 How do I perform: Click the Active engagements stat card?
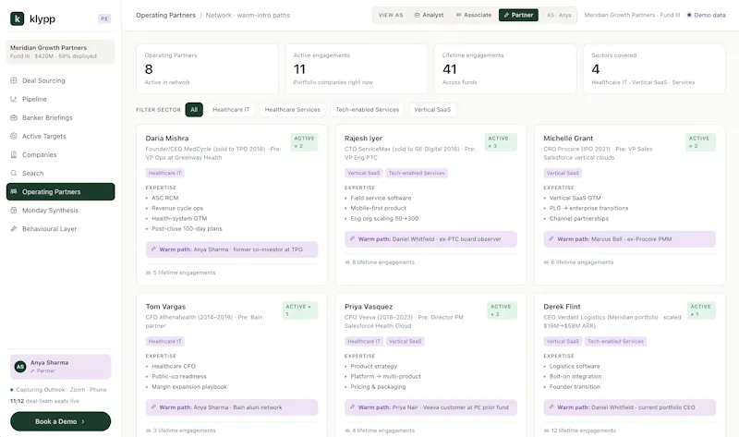(x=356, y=68)
